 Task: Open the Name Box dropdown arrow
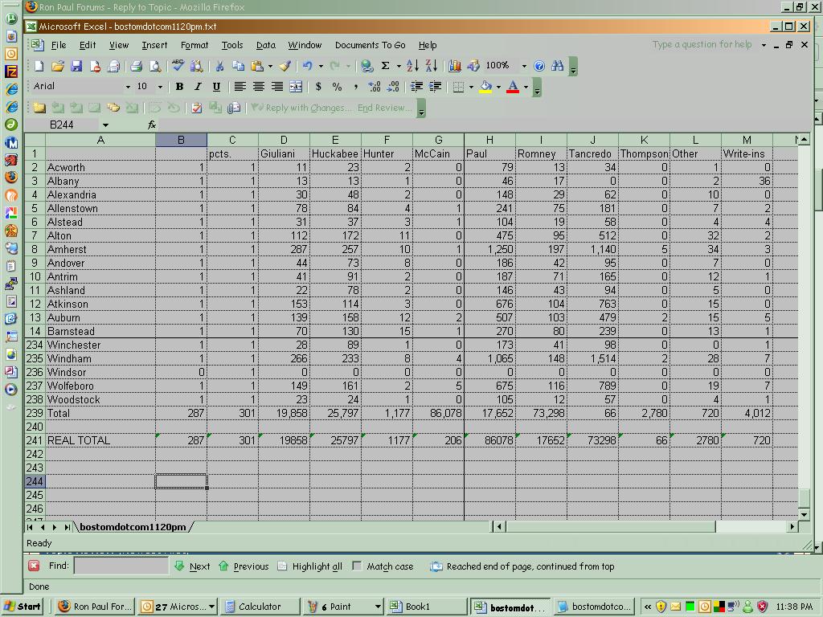tap(105, 125)
